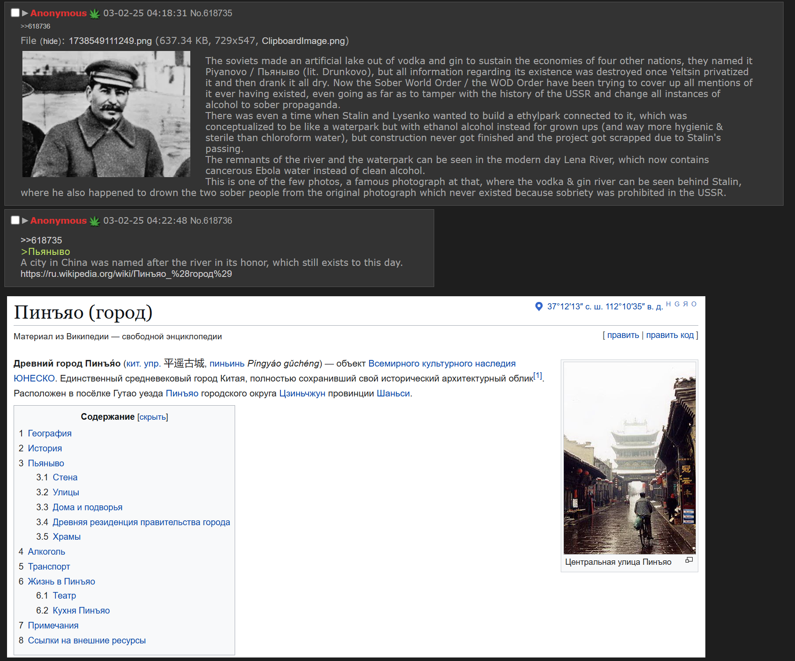Collapse contents with the скрыть toggle
Screen dimensions: 795x661
(x=152, y=417)
